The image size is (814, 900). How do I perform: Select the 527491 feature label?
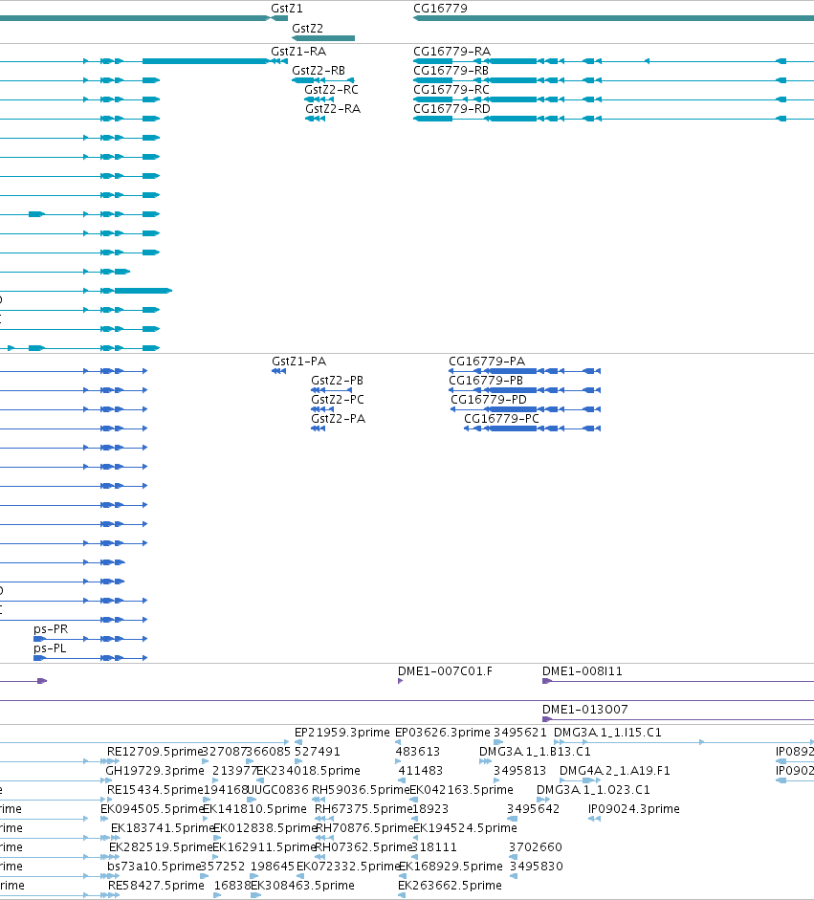(318, 752)
